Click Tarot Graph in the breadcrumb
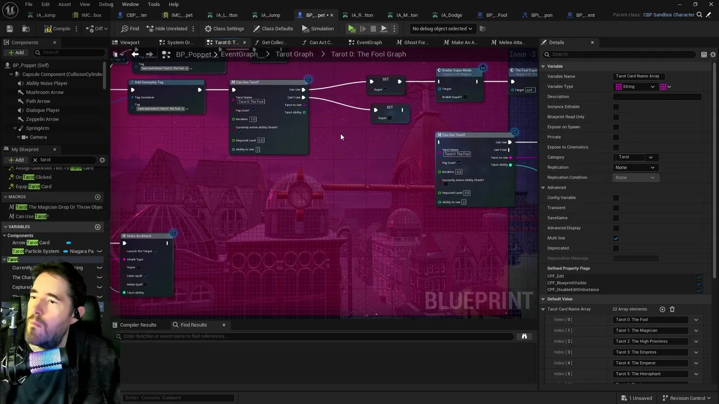 (x=294, y=54)
